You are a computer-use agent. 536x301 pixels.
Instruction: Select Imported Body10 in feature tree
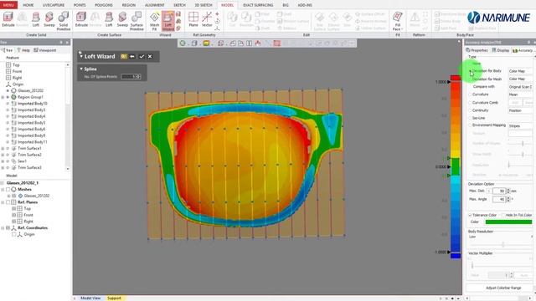(x=32, y=104)
